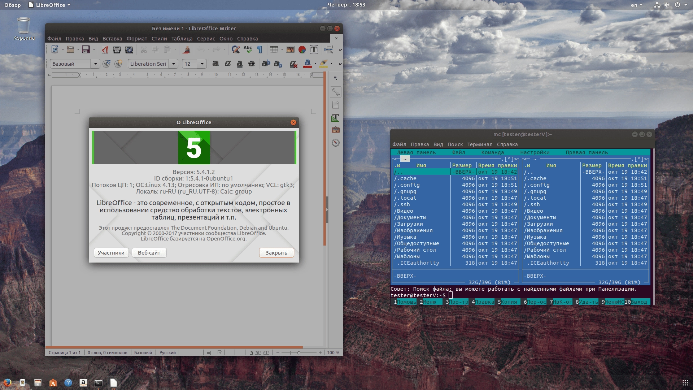Open the Save button dropdown arrow
Image resolution: width=693 pixels, height=390 pixels.
pos(94,49)
